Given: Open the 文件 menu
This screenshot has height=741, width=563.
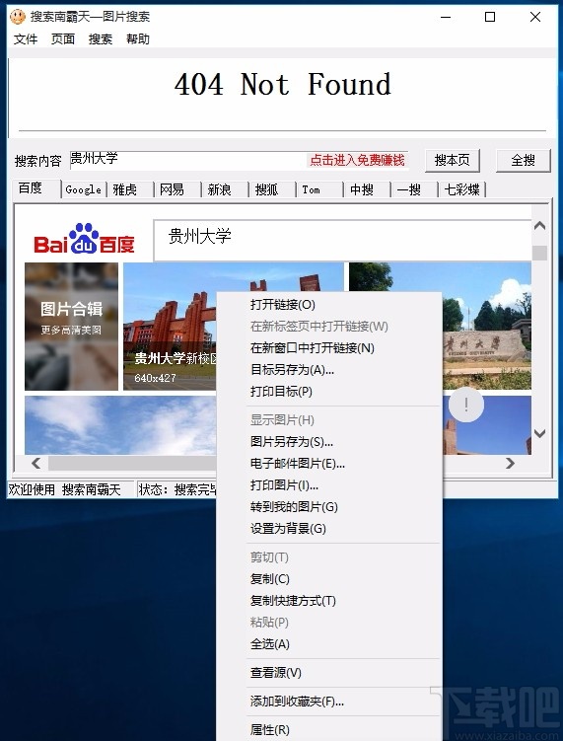Looking at the screenshot, I should [26, 39].
